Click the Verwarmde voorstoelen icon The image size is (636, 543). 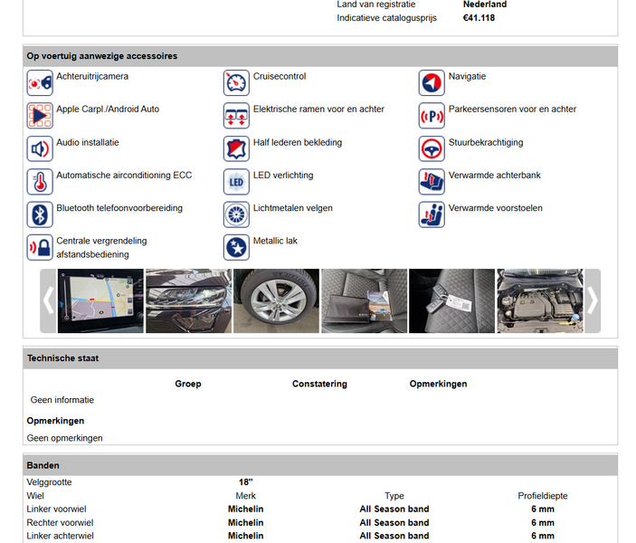[432, 214]
